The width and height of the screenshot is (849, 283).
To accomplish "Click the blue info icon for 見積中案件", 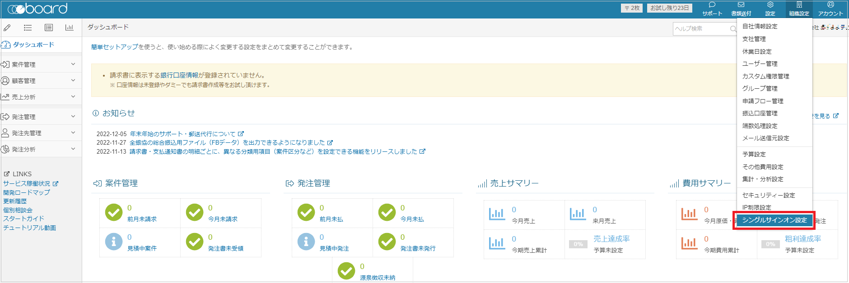I will click(114, 242).
